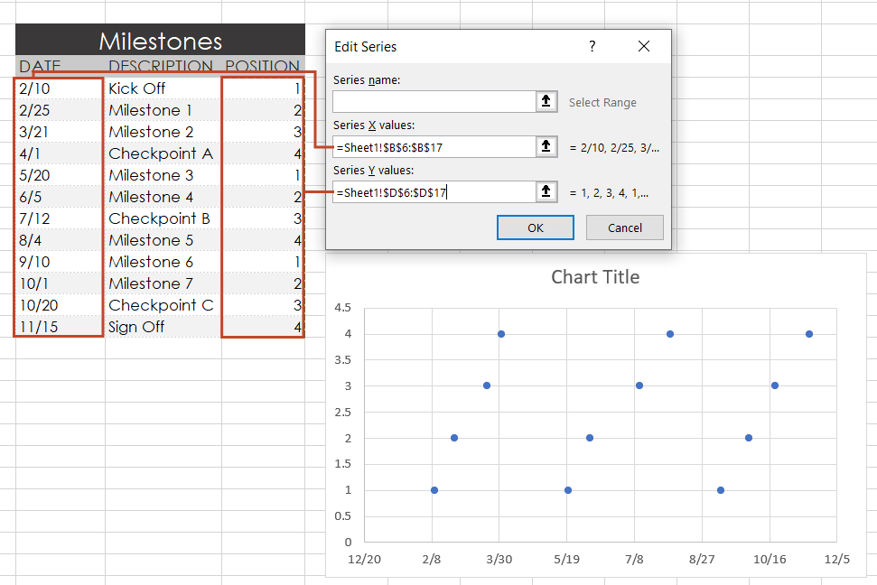The width and height of the screenshot is (877, 585).
Task: Open the Series Y values range selector
Action: [x=546, y=191]
